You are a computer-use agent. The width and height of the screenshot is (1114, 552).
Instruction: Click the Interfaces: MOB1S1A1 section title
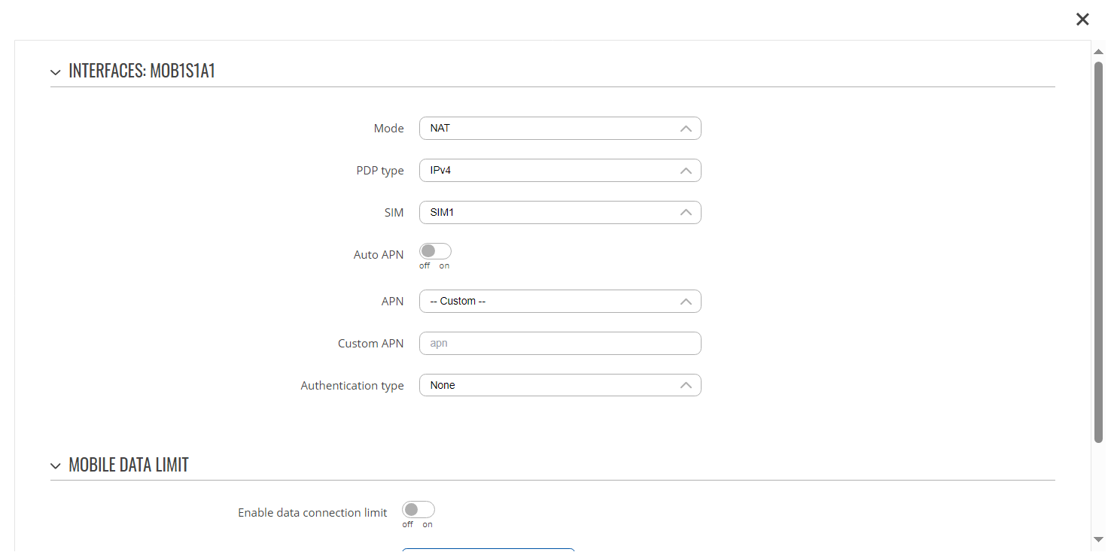point(142,71)
